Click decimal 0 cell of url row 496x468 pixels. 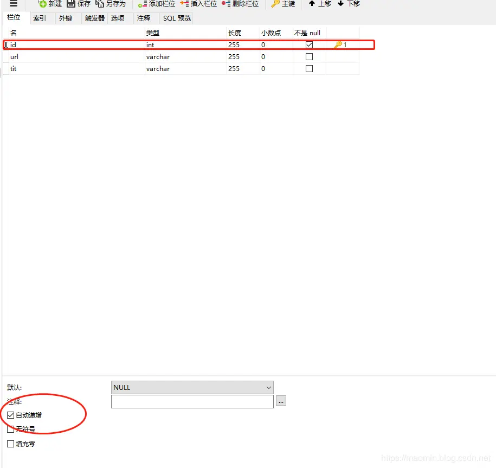[276, 56]
